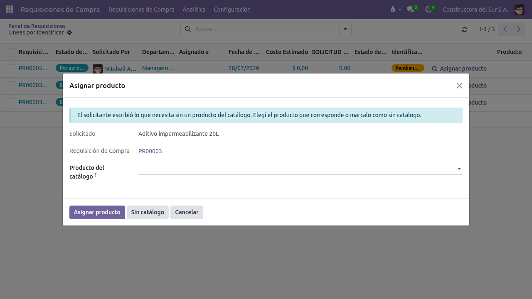Open the PR00003 requisition link in the dialog
Viewport: 532px width, 299px height.
tap(150, 151)
